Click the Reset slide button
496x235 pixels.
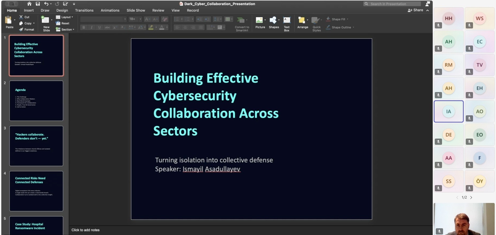(x=63, y=23)
